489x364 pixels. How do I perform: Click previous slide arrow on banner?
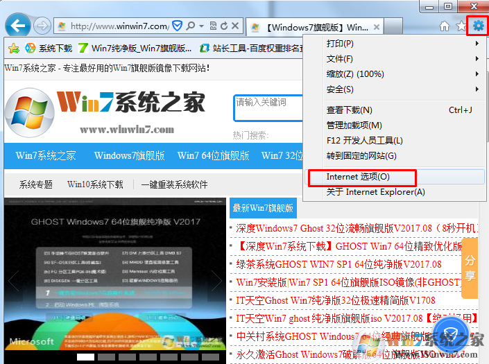coord(14,281)
